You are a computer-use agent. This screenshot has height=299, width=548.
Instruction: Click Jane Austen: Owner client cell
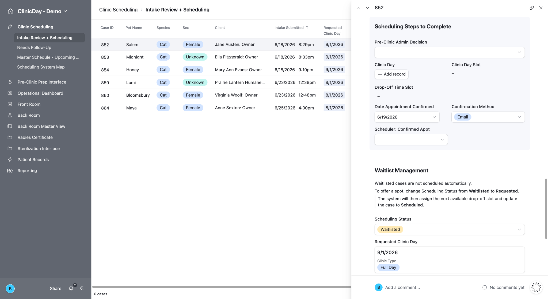coord(235,45)
